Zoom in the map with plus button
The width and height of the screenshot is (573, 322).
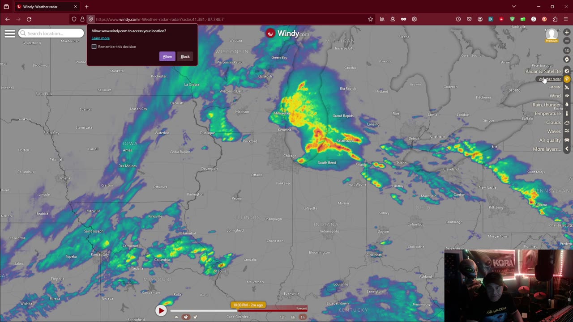coord(567,33)
